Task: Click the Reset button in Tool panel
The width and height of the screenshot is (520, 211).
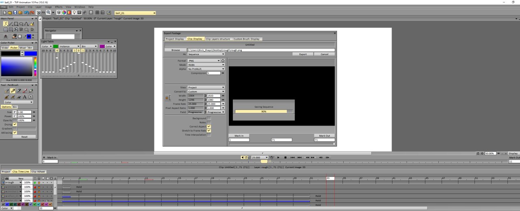Action: pos(24,137)
